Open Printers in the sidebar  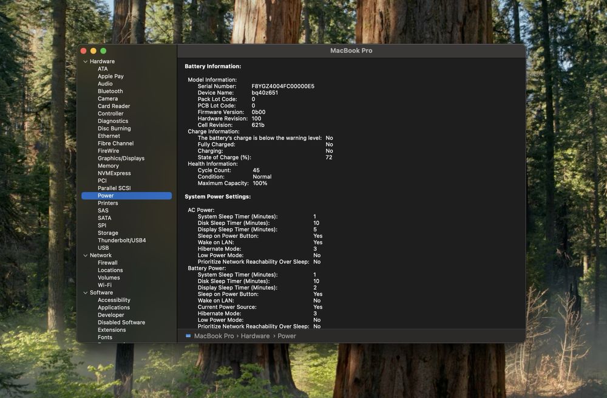107,203
